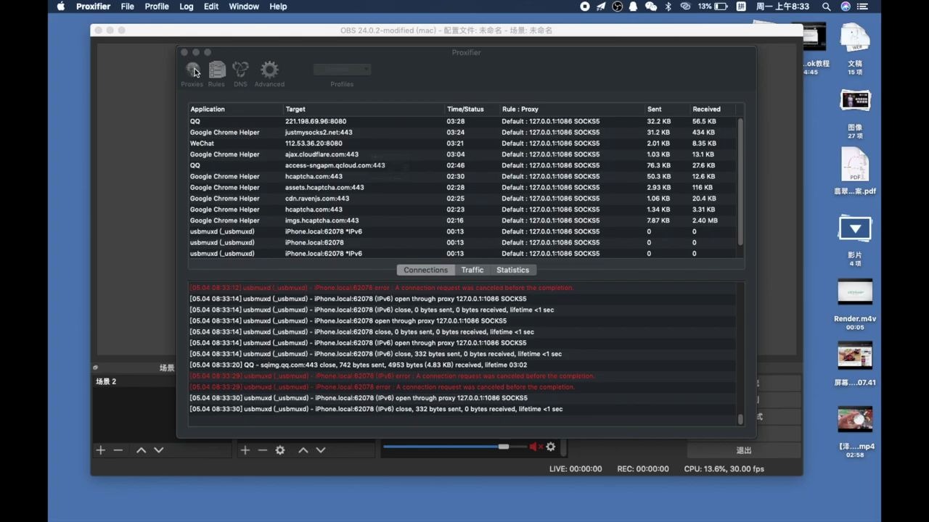The height and width of the screenshot is (522, 929).
Task: Sort connections by the Application column header
Action: click(235, 109)
